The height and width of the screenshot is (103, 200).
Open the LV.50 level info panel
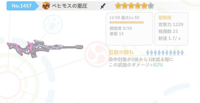pyautogui.click(x=129, y=29)
